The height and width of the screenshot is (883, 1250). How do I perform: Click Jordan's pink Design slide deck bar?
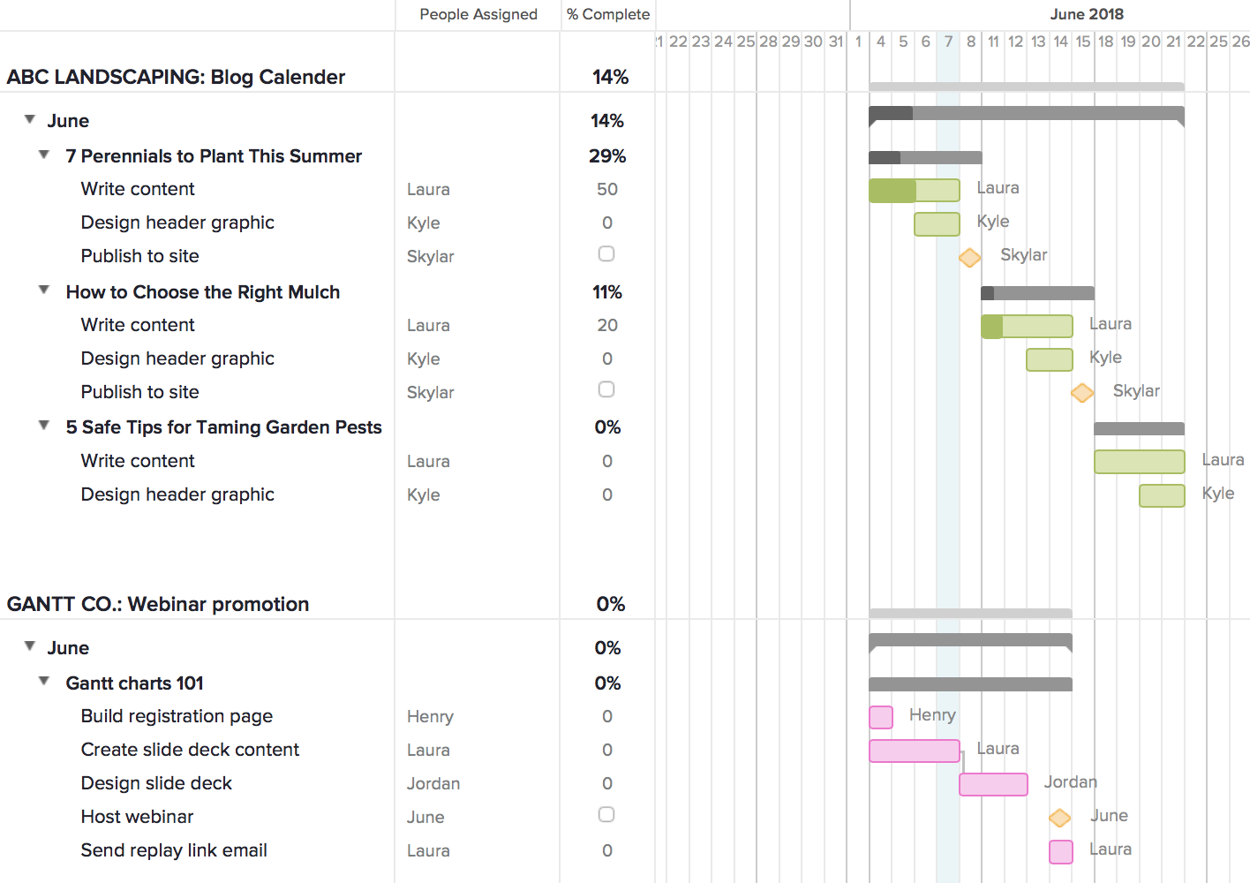pos(993,784)
